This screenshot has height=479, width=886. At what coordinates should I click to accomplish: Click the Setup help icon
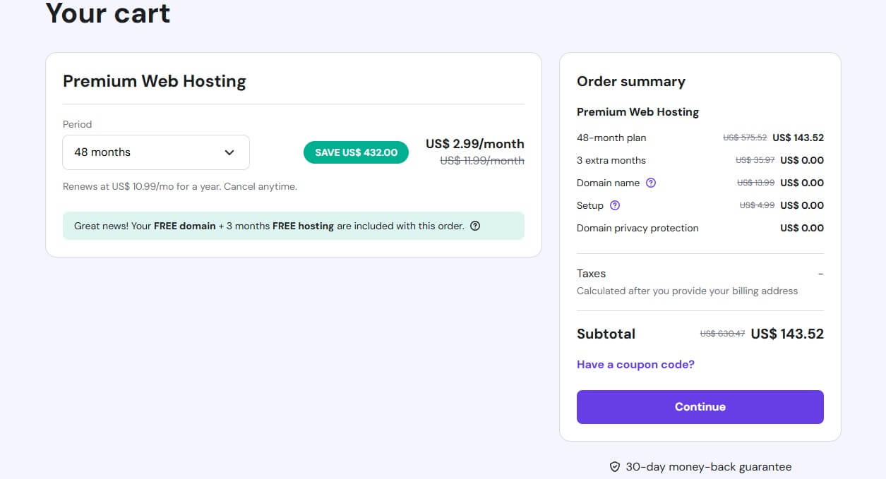click(613, 205)
